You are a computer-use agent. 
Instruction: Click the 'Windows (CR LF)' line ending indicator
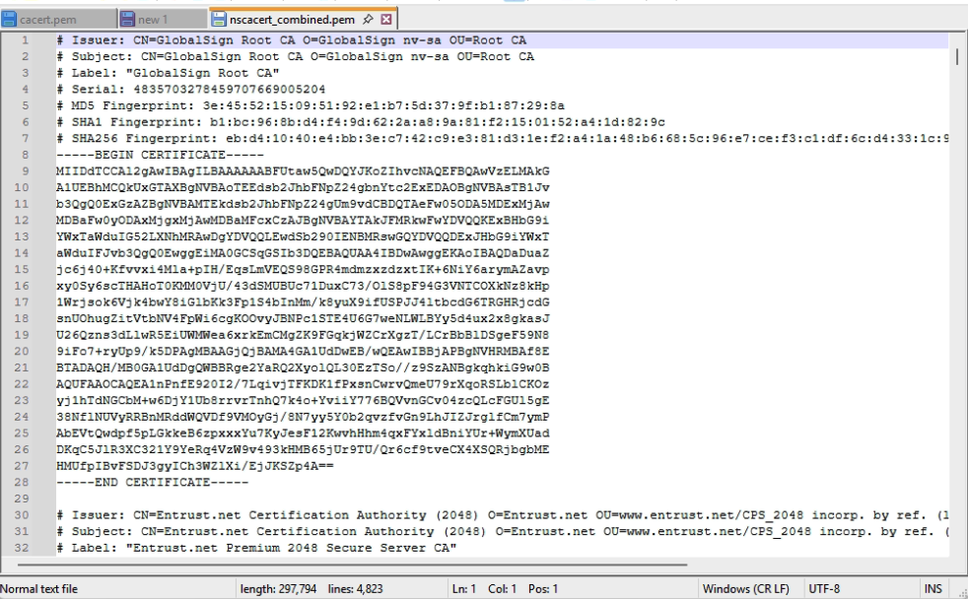(x=746, y=588)
